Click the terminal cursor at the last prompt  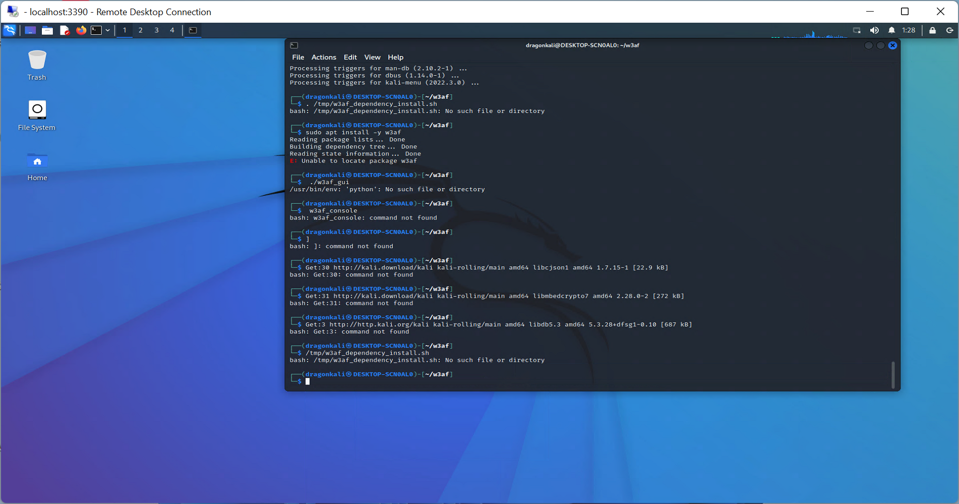click(x=308, y=381)
